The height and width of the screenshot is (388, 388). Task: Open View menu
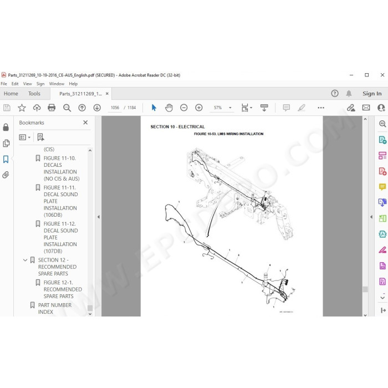(x=27, y=84)
